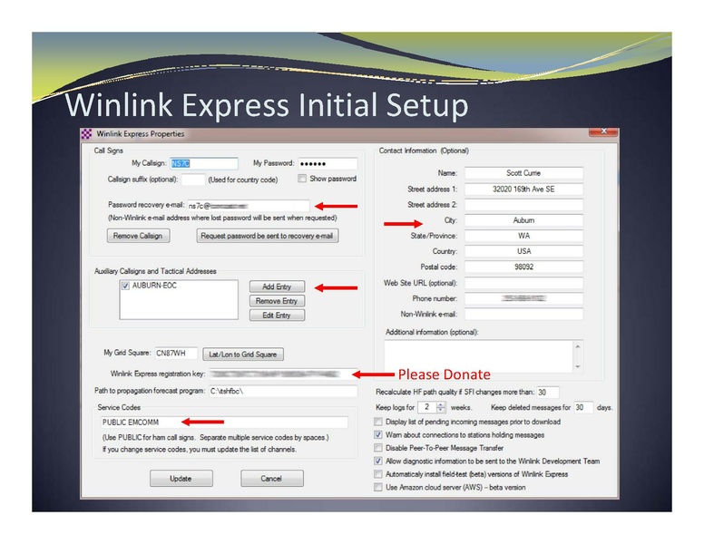The width and height of the screenshot is (704, 544).
Task: Click the Edit Entry button
Action: pos(277,316)
